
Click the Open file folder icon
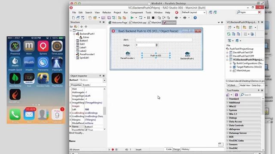click(95, 18)
